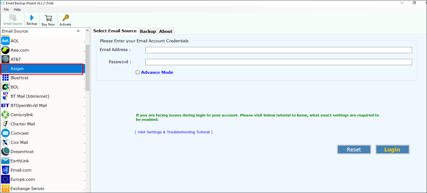Select BlueHost text row

[20, 78]
